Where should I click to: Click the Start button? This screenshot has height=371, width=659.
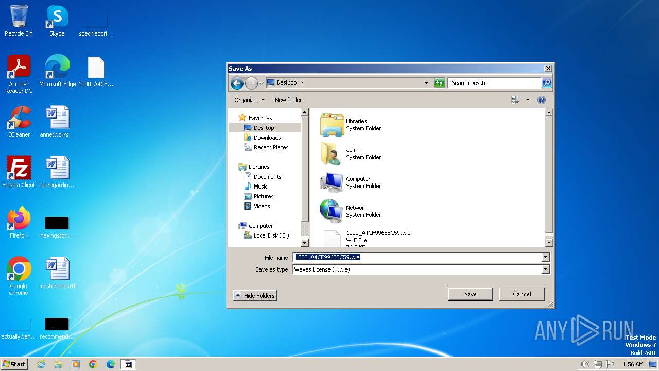(14, 364)
